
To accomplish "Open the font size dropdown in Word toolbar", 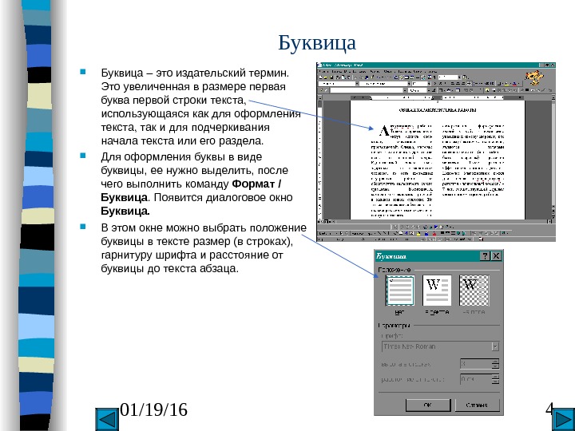I will pos(429,84).
